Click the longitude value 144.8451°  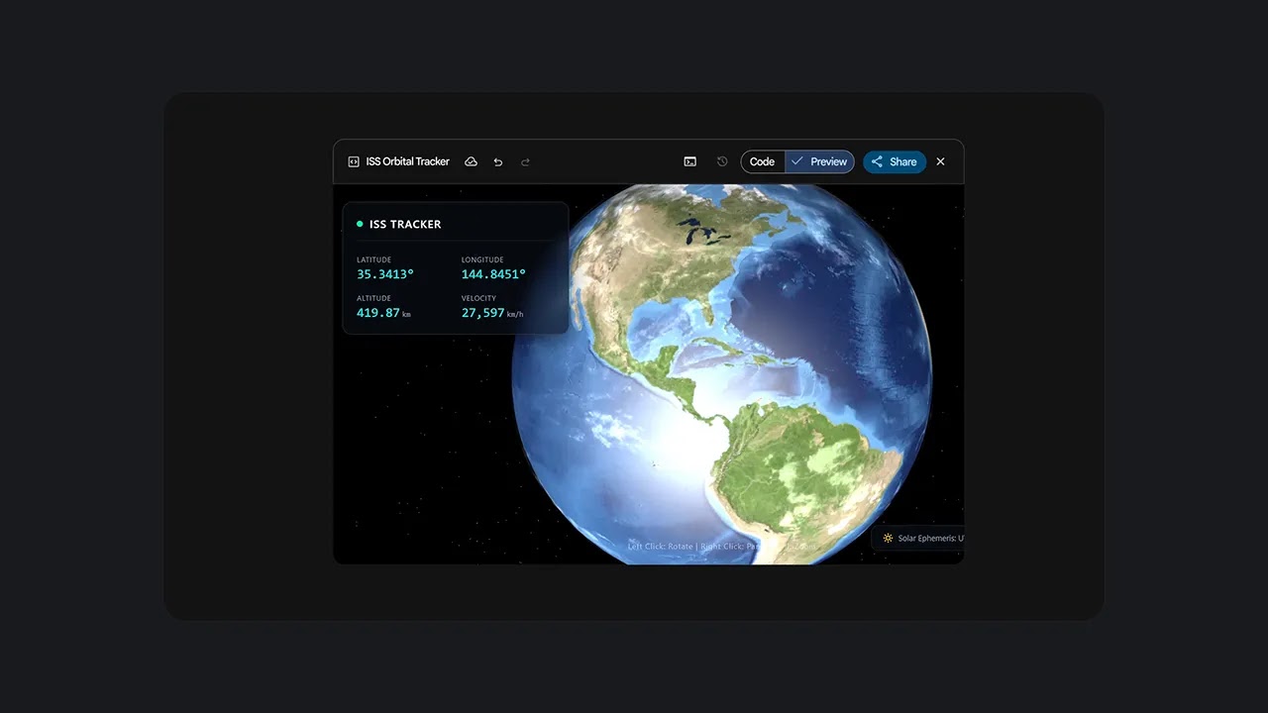pyautogui.click(x=493, y=274)
